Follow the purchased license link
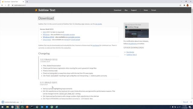This screenshot has width=193, height=109. click(x=96, y=45)
